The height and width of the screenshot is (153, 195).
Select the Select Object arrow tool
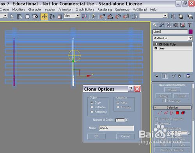(x=12, y=17)
